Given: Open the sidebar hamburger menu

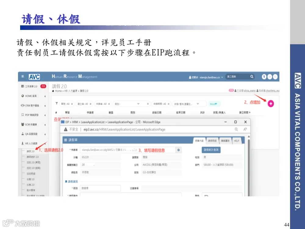Looking at the screenshot, I should pyautogui.click(x=22, y=77).
